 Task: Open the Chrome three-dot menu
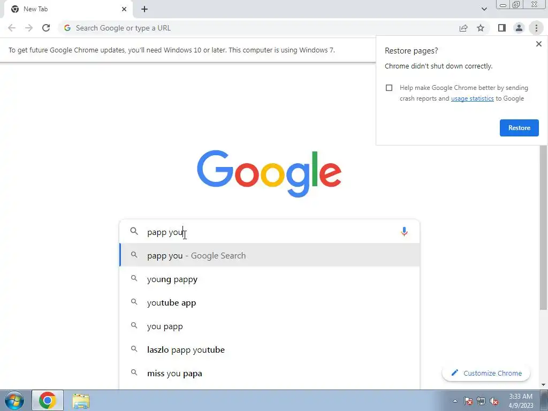pyautogui.click(x=536, y=28)
